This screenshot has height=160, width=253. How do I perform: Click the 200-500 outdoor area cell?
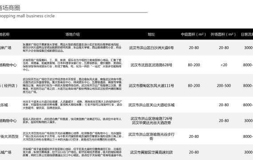224,86
